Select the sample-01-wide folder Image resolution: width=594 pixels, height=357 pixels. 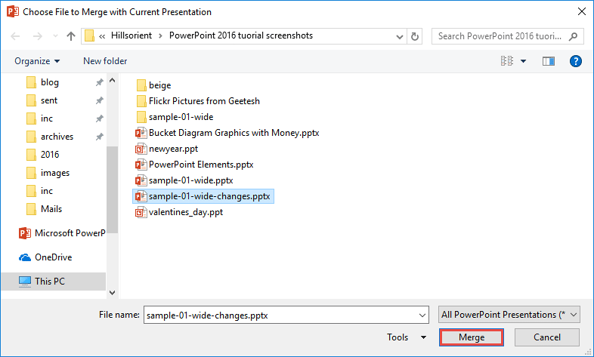pos(175,117)
